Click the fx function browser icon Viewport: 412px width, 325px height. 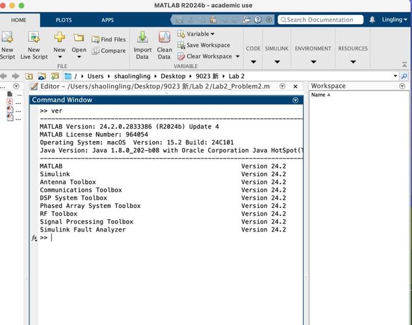34,238
